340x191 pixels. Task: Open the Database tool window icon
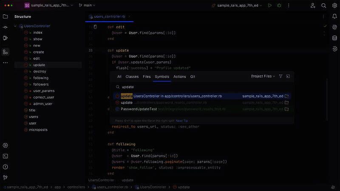[x=334, y=38]
